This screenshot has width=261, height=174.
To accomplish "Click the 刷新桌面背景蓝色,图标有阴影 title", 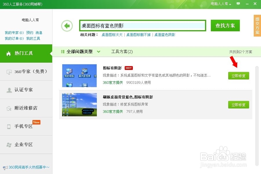I will (128, 97).
